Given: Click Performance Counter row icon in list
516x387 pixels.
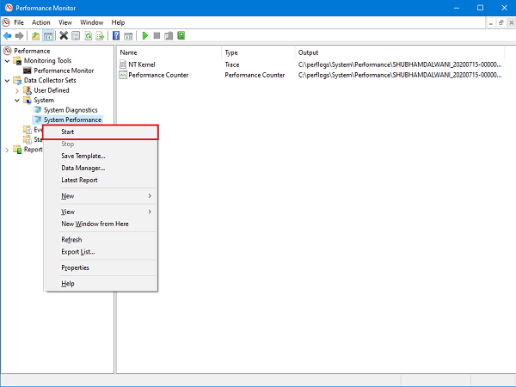Looking at the screenshot, I should (123, 75).
